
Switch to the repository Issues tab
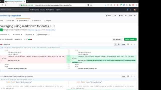[x=10, y=20]
